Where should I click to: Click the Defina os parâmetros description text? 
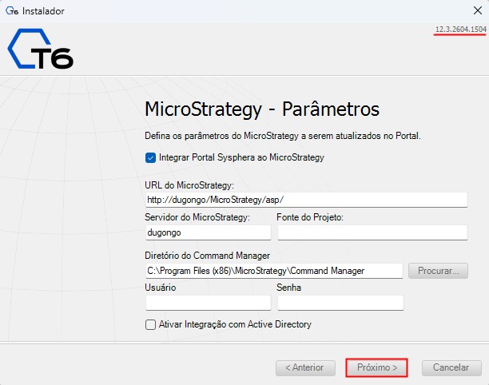point(283,136)
